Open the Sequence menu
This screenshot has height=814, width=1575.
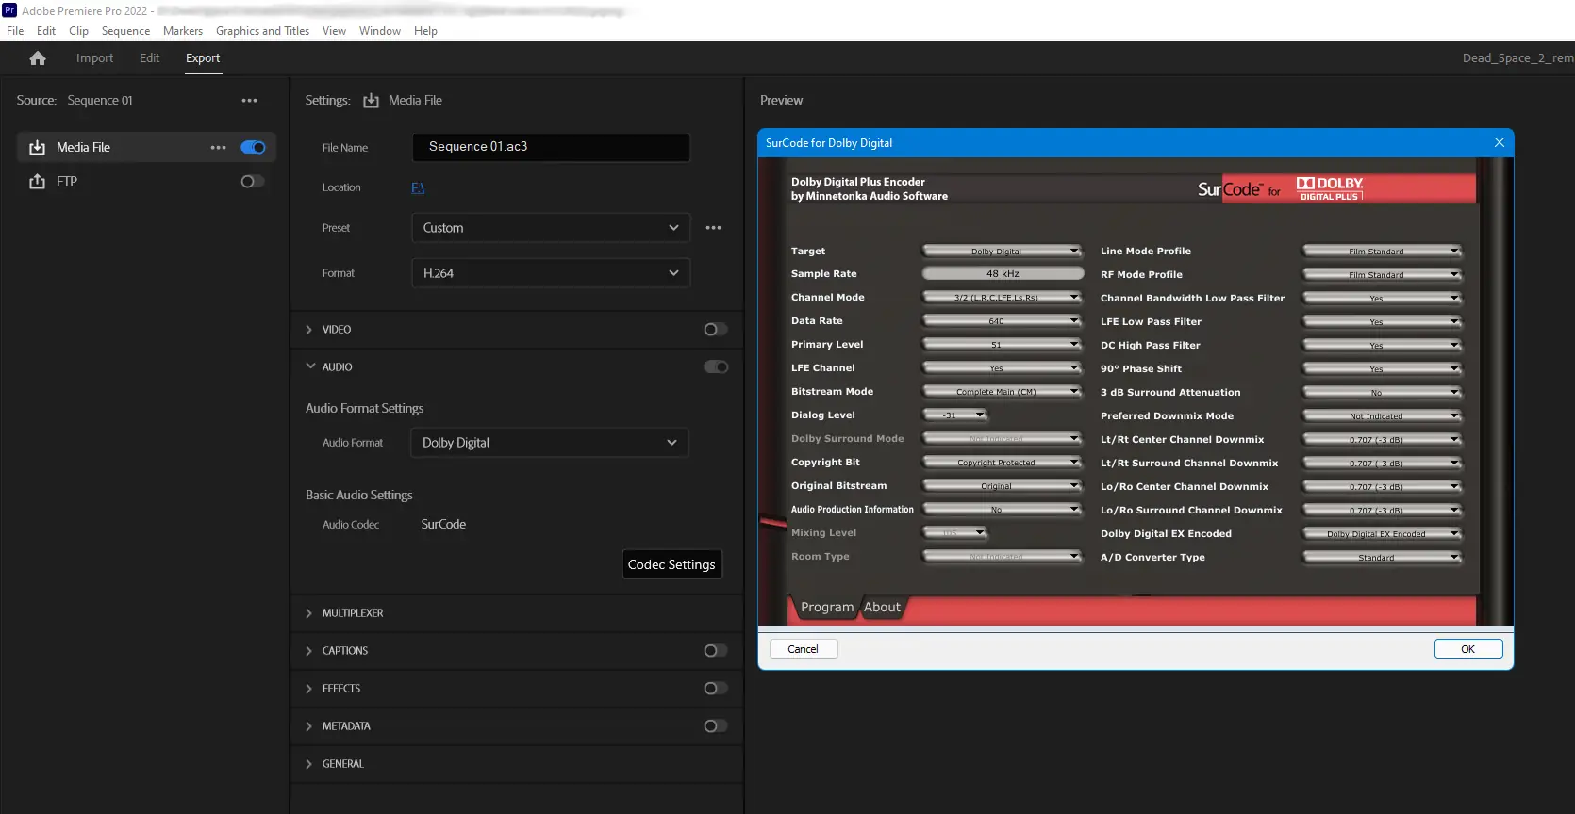click(125, 31)
